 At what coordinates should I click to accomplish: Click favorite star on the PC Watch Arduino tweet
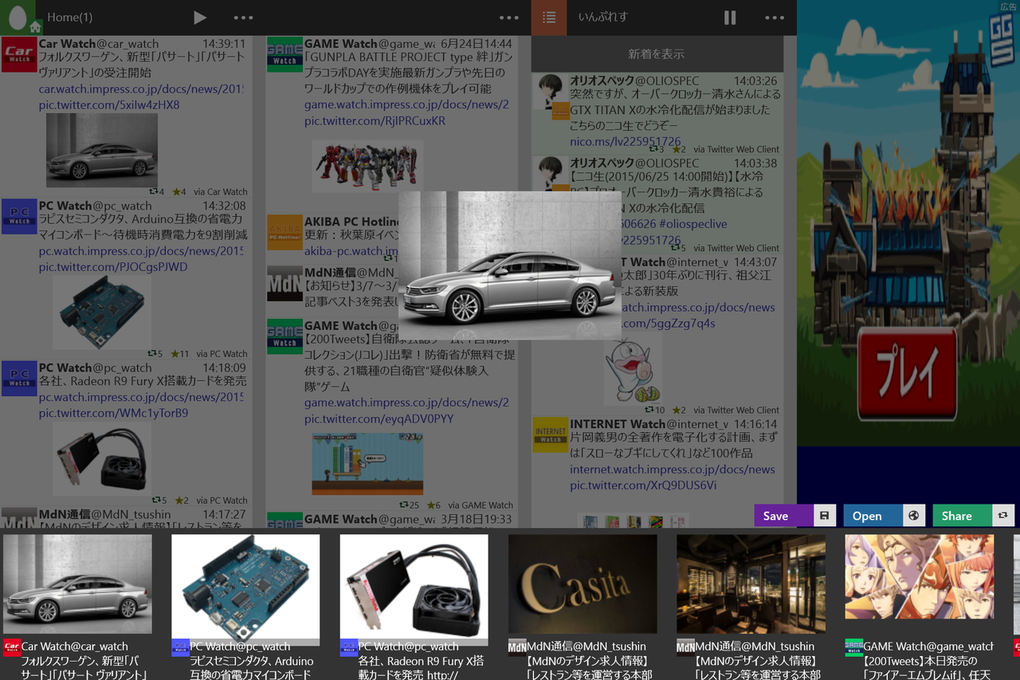coord(175,353)
